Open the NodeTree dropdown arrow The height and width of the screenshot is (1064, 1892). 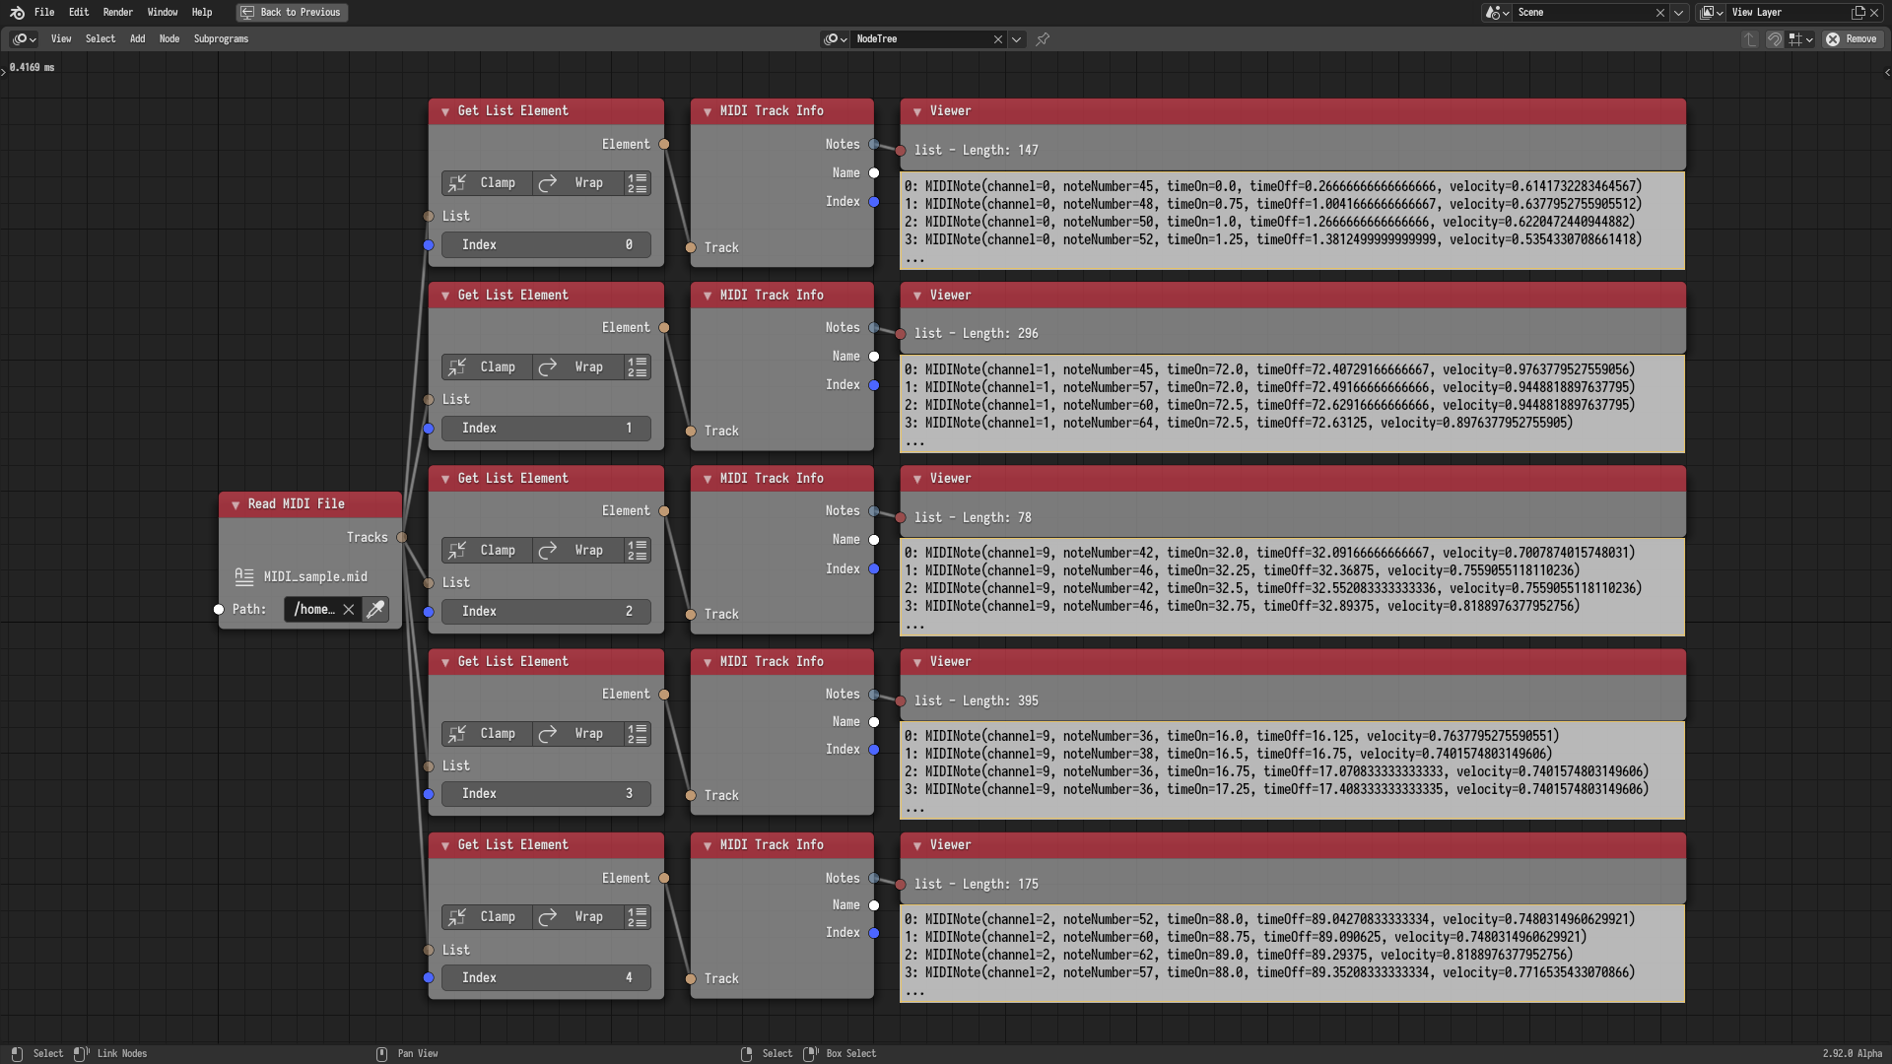(x=1017, y=39)
